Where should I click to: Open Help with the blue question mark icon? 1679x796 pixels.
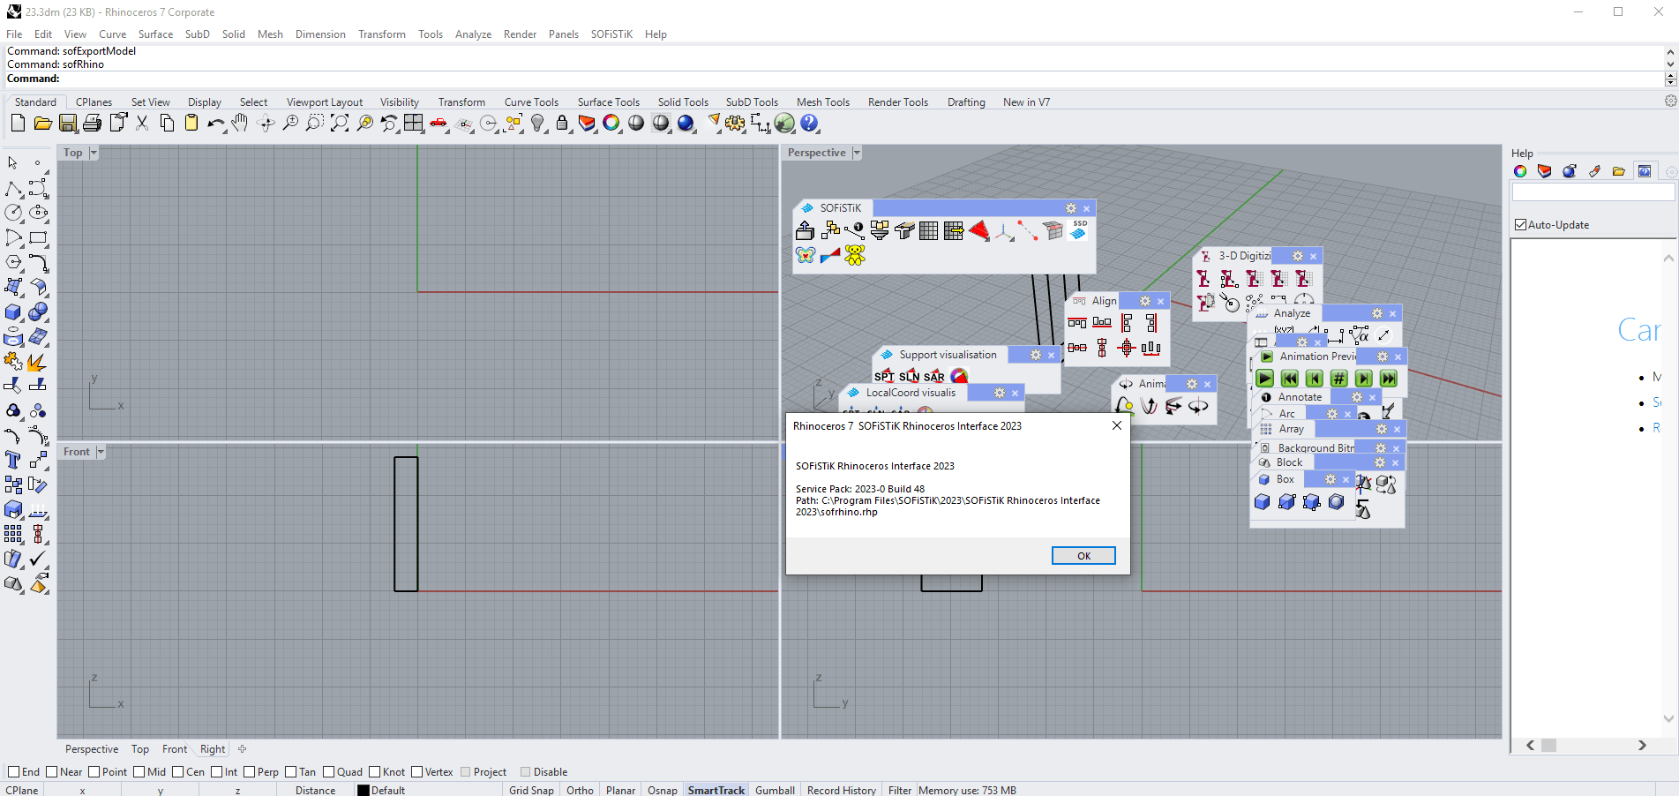809,124
